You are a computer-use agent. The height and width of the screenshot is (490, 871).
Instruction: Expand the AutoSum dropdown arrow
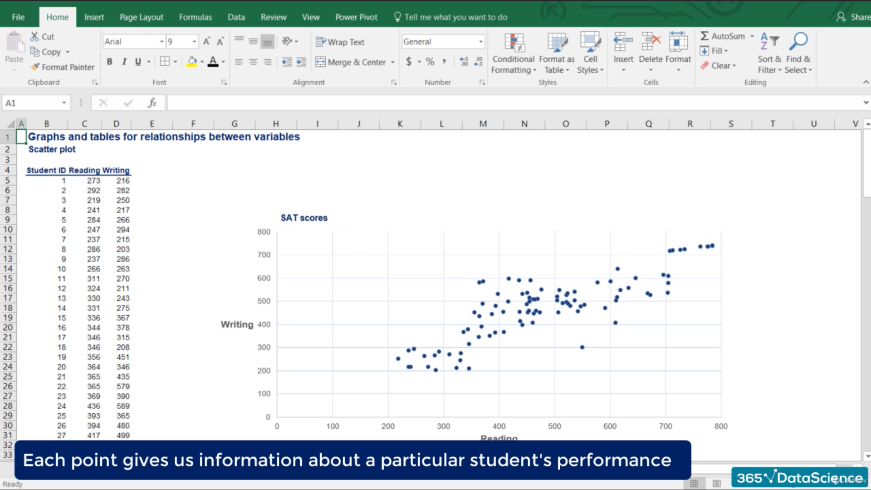point(752,36)
